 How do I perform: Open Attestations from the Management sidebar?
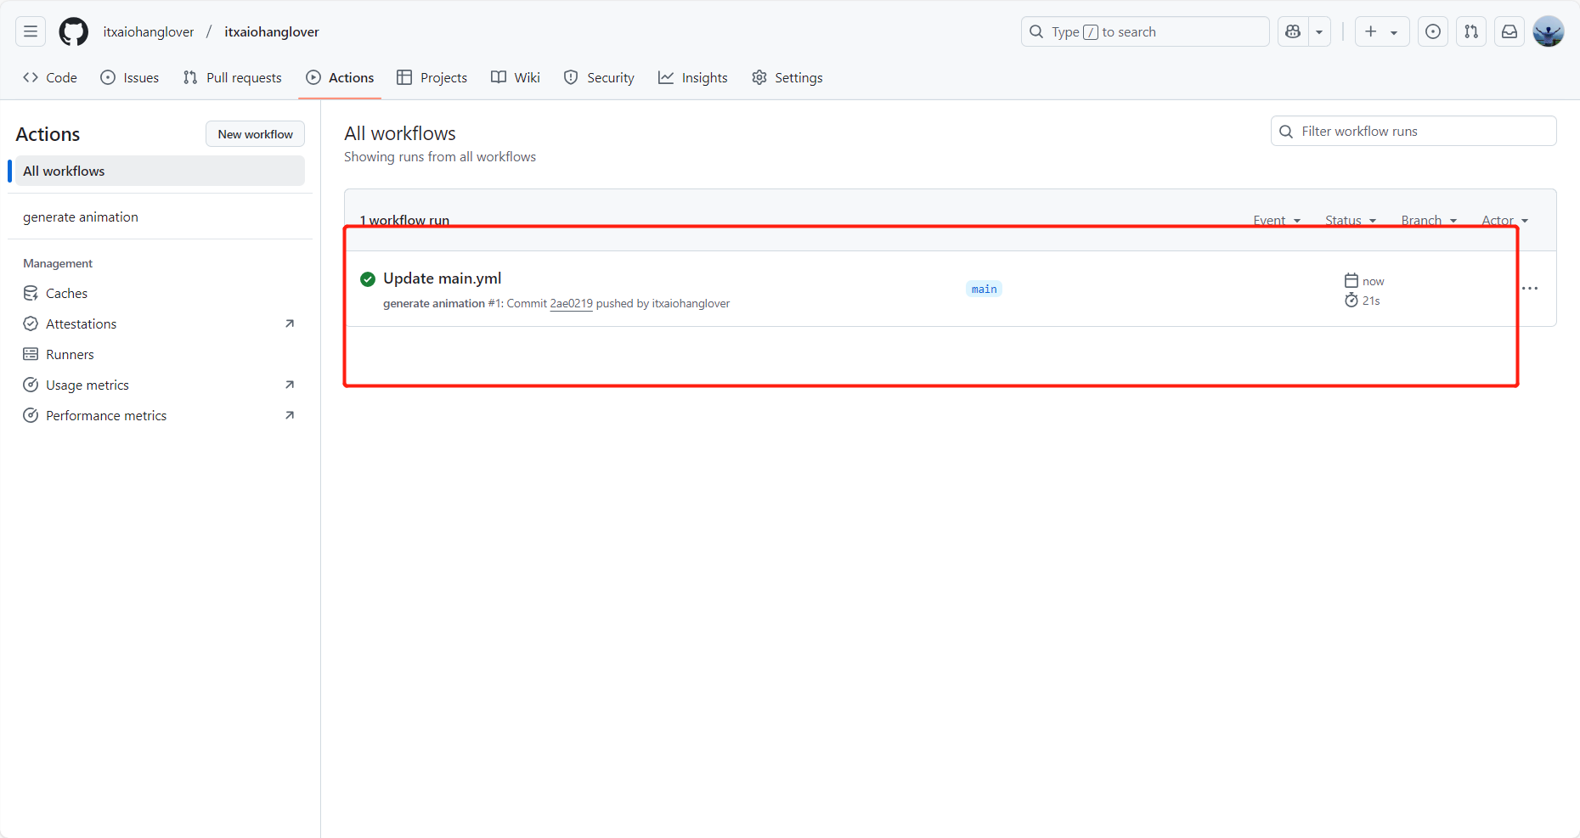tap(81, 323)
